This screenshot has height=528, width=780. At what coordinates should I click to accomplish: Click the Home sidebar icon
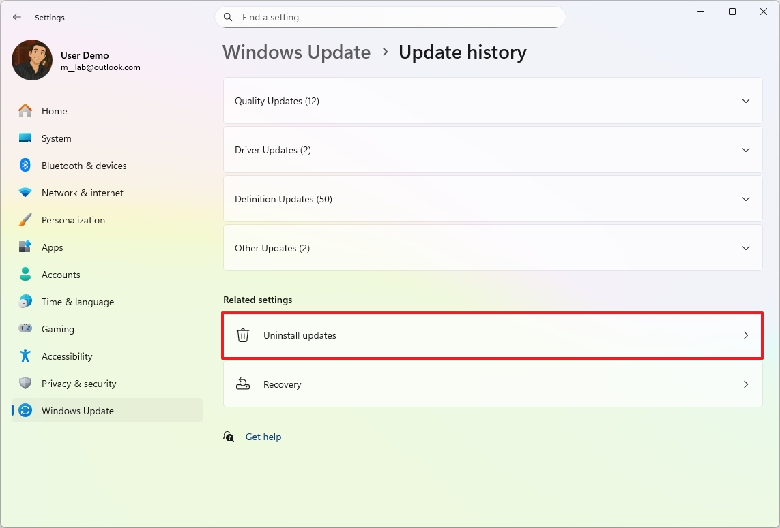point(25,110)
